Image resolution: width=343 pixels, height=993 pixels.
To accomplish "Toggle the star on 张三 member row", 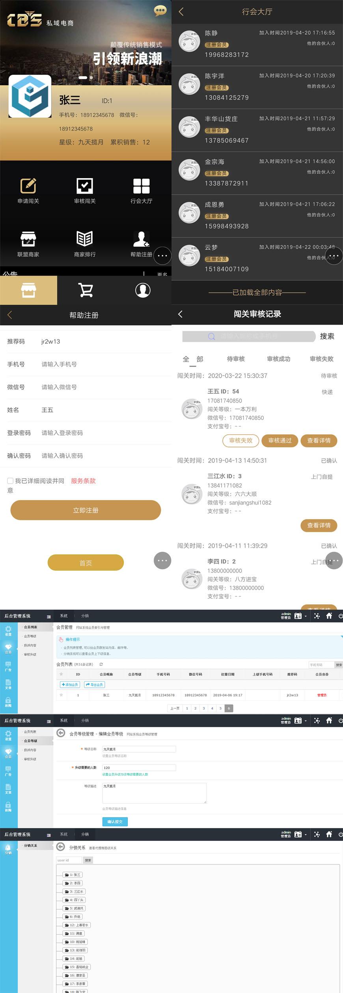I will tap(61, 695).
